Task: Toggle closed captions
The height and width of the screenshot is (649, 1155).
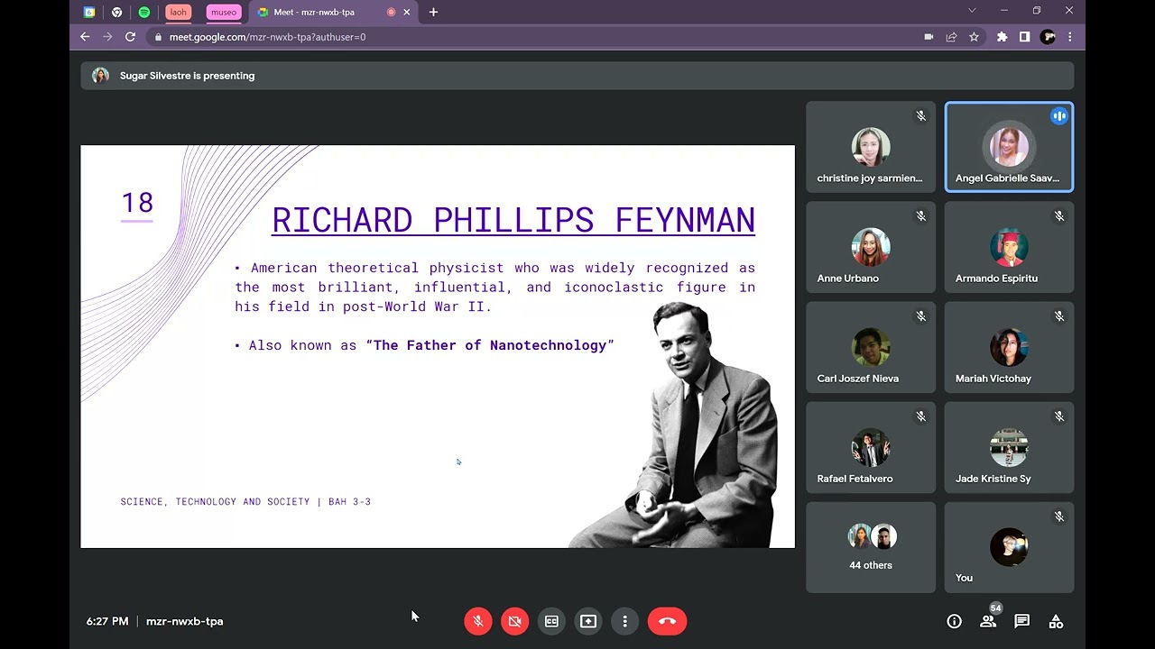Action: coord(551,621)
